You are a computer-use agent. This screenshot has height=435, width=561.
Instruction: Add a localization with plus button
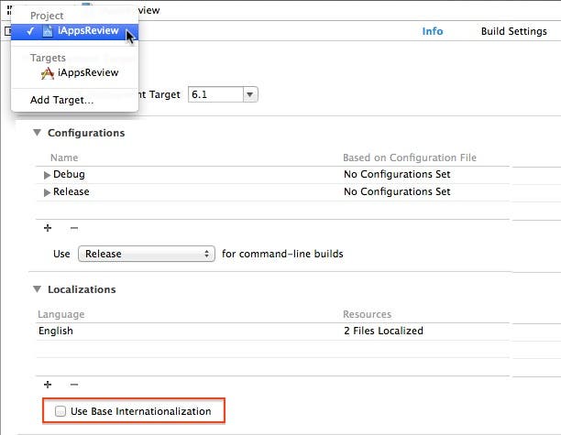[48, 385]
